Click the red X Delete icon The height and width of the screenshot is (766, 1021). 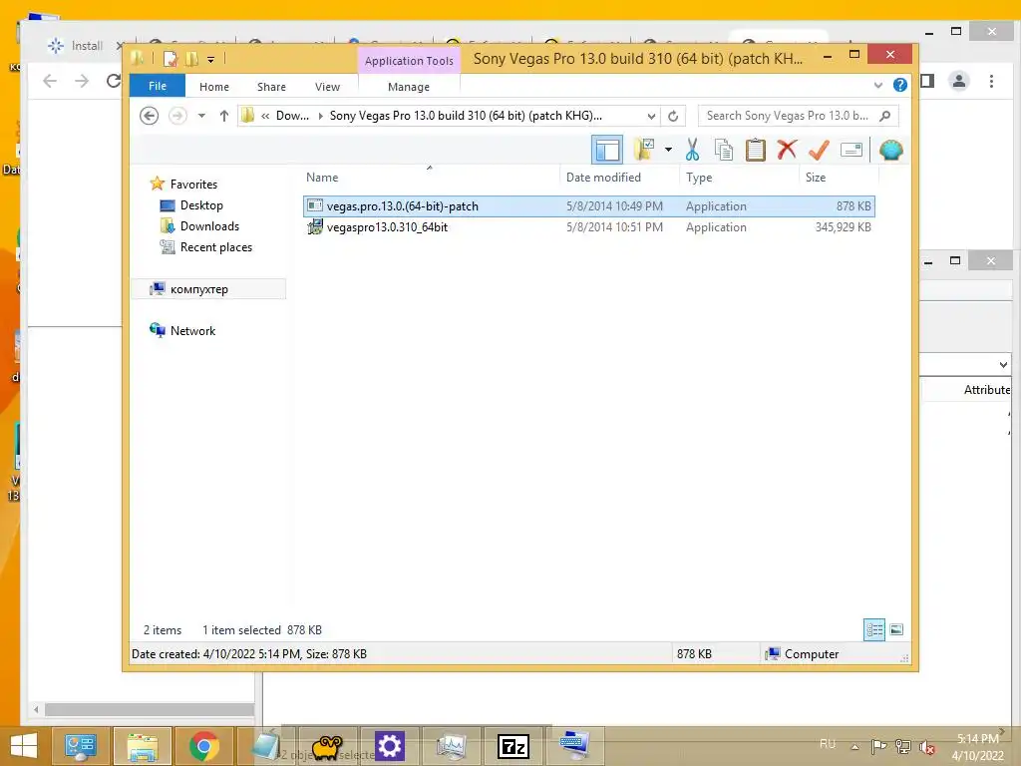787,150
